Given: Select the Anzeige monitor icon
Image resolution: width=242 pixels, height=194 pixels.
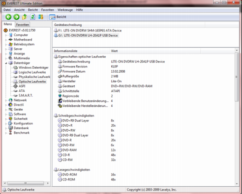Looking at the screenshot, I should point(10,54).
